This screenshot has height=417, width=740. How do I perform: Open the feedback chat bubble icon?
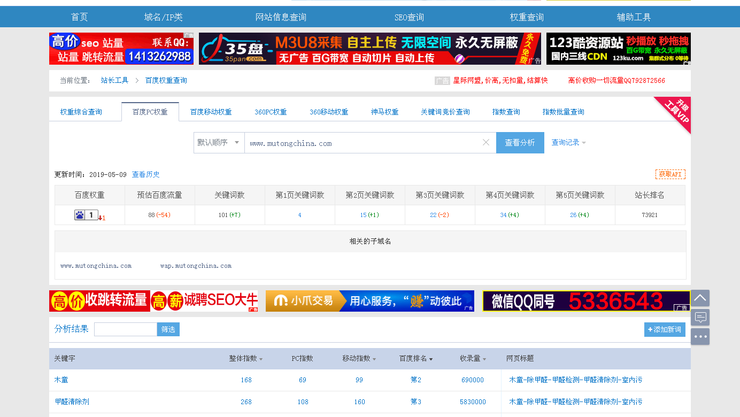700,317
